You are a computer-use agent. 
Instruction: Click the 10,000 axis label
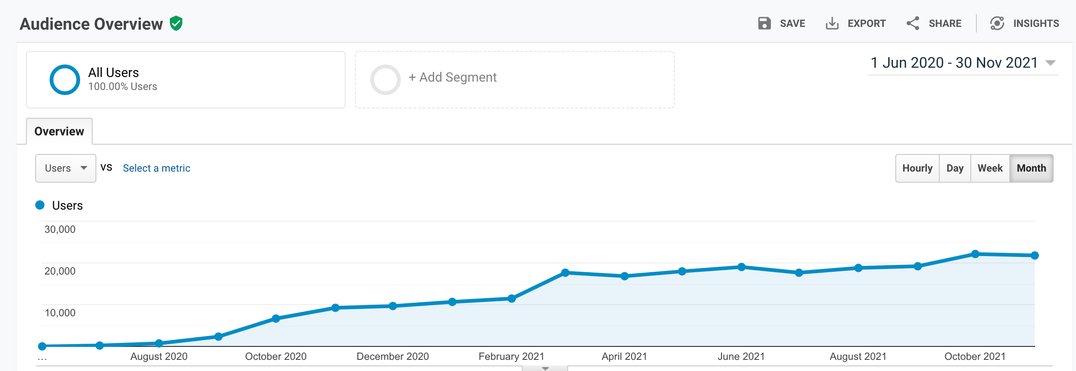(60, 313)
